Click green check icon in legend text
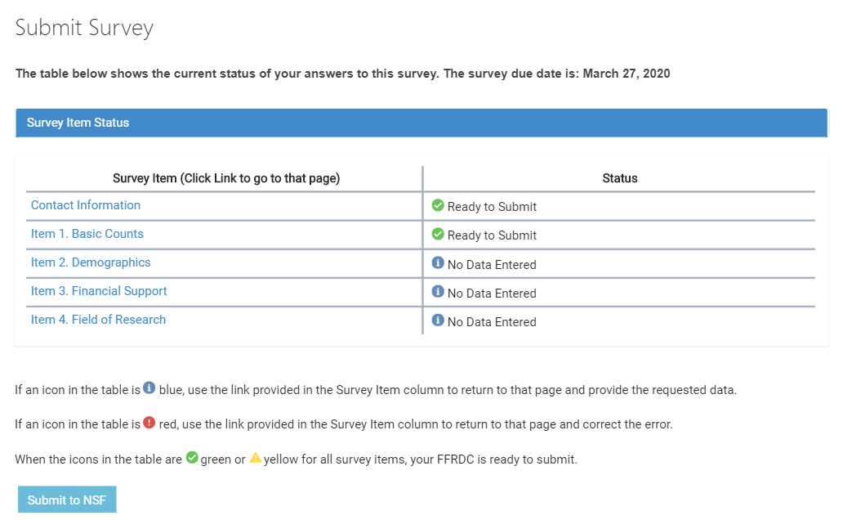 coord(192,458)
